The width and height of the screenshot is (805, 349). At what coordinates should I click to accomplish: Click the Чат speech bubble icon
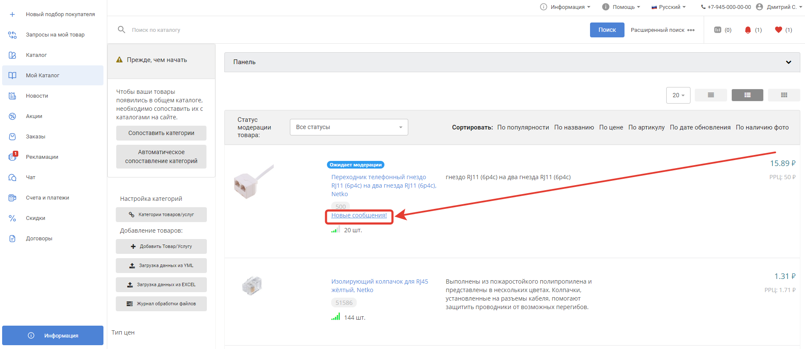pyautogui.click(x=12, y=177)
